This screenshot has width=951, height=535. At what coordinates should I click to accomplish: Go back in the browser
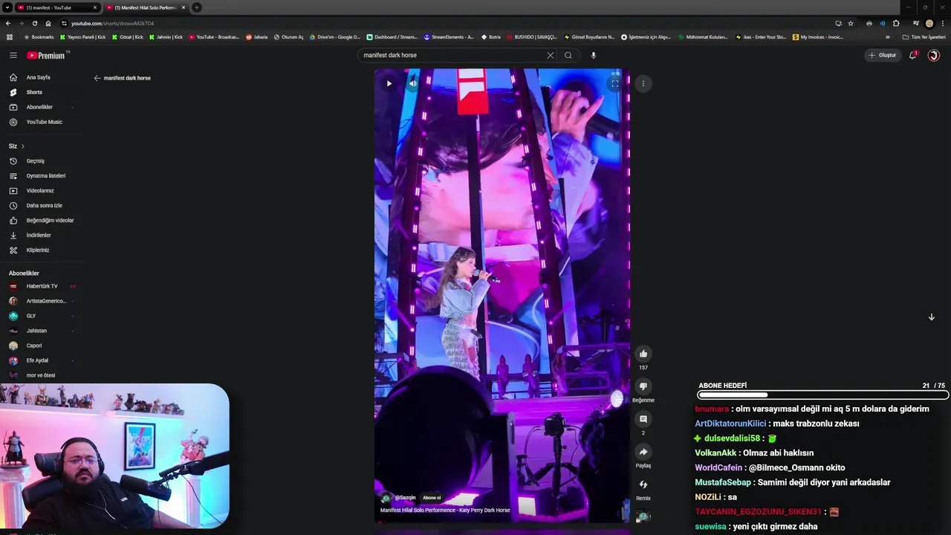(8, 23)
